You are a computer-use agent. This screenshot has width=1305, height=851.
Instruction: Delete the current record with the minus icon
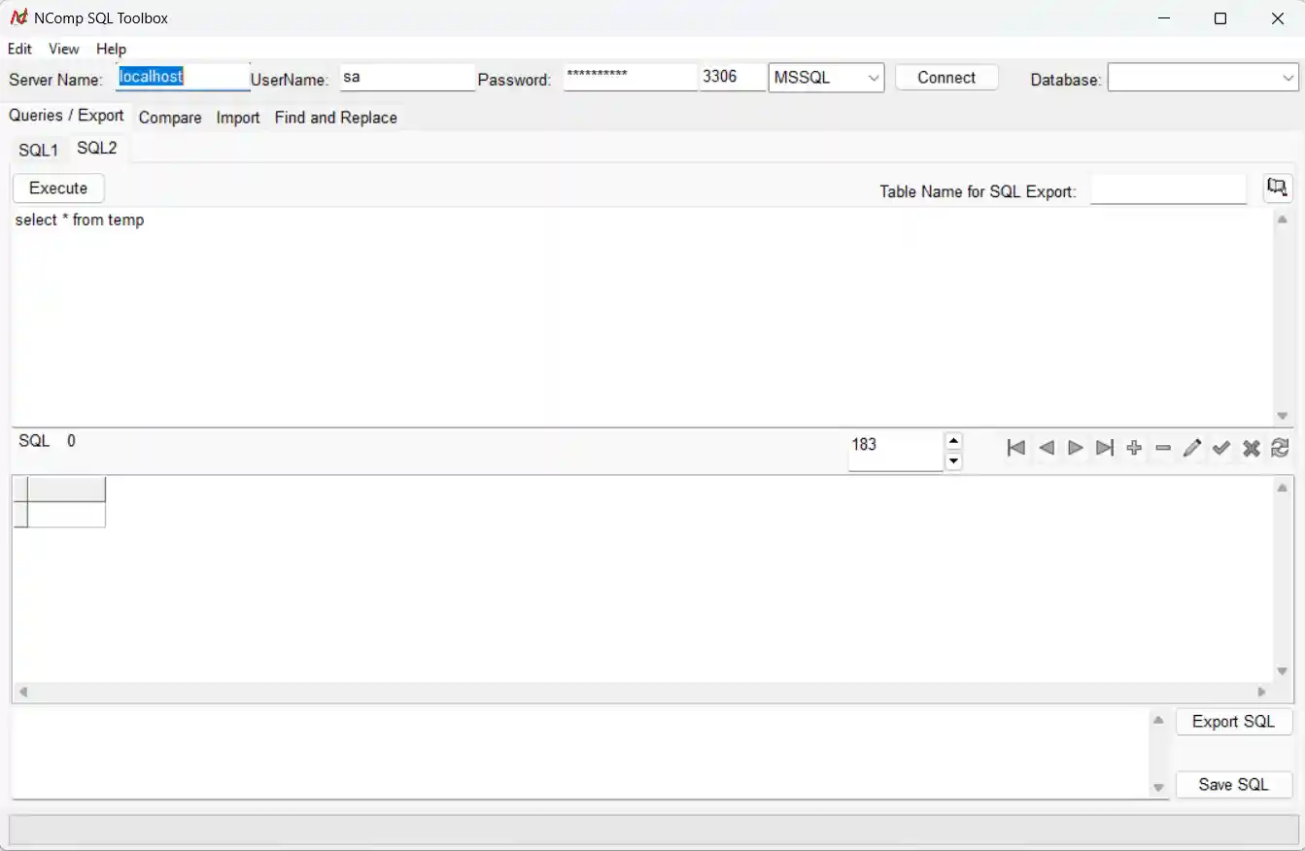pos(1163,448)
